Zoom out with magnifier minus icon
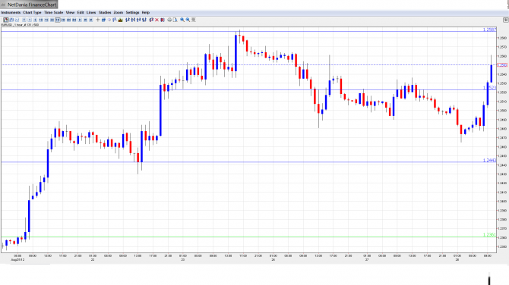509x285 pixels. coord(188,20)
